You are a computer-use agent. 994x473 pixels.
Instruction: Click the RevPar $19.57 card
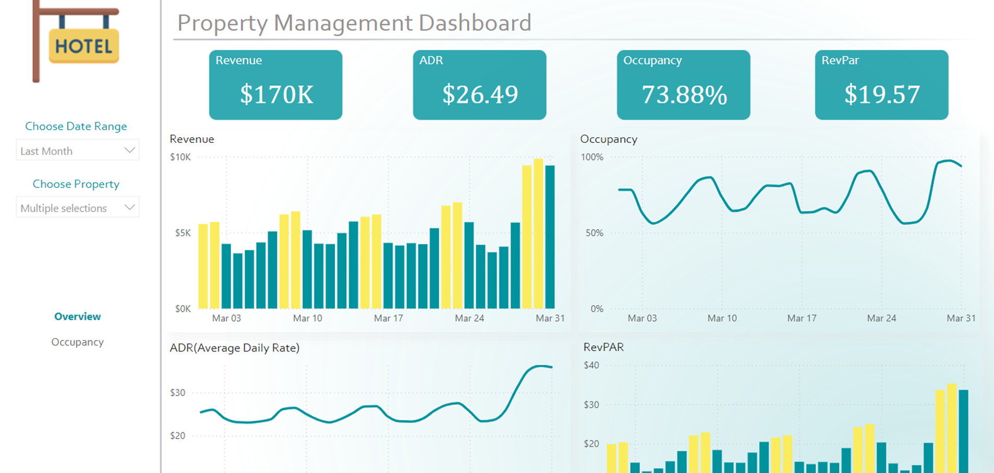[x=881, y=85]
